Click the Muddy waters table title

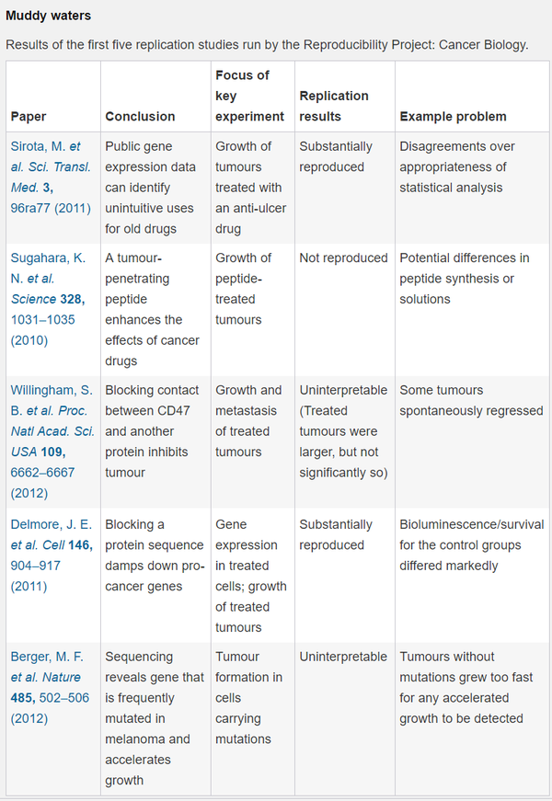click(48, 16)
